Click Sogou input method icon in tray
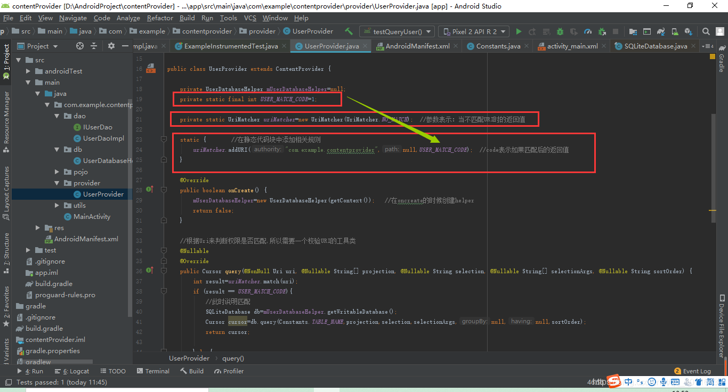Image resolution: width=728 pixels, height=392 pixels. [614, 381]
